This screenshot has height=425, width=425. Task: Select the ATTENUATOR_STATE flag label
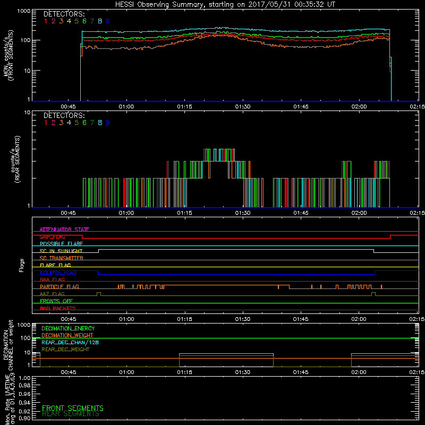click(x=64, y=229)
